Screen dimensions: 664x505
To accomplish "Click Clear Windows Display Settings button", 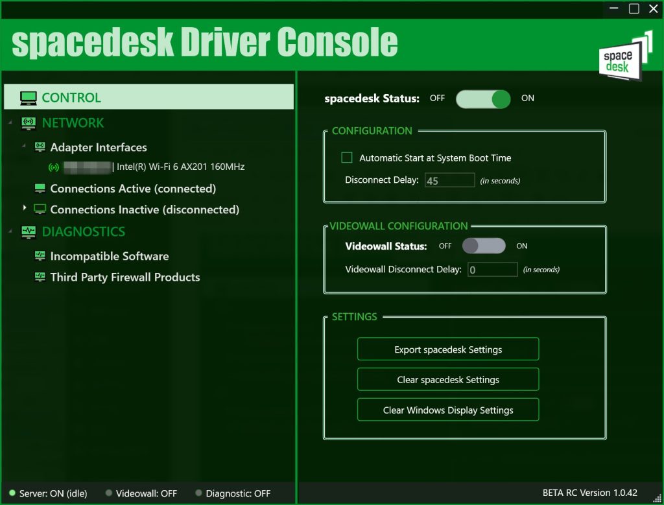I will [448, 410].
